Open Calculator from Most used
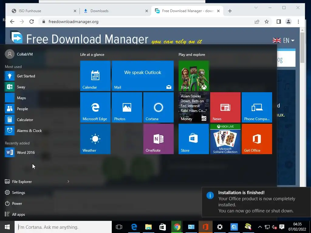The height and width of the screenshot is (233, 311). point(38,120)
